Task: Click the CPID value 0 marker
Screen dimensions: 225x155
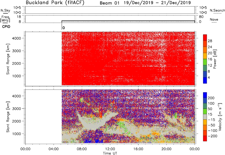Action: coord(64,28)
